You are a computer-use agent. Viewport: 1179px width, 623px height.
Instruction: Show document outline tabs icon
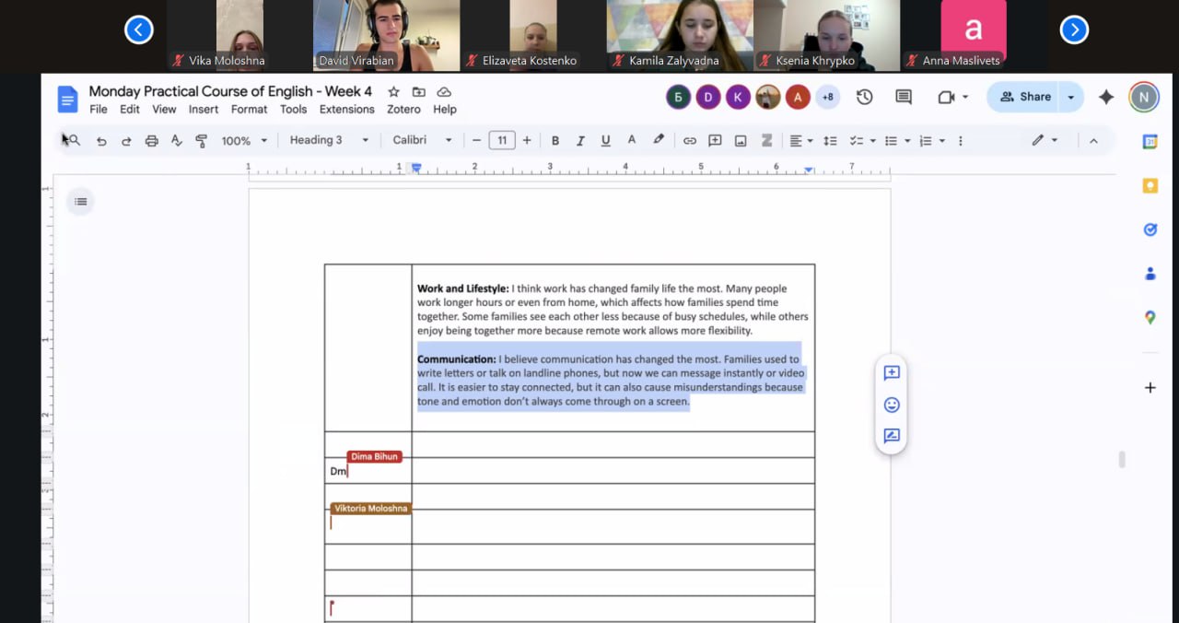(81, 202)
